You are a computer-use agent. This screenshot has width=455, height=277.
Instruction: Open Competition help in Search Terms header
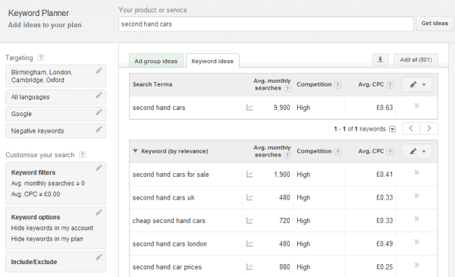click(x=337, y=85)
